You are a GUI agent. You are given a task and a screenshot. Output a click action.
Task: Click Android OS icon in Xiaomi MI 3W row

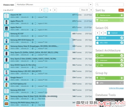(x=33, y=17)
